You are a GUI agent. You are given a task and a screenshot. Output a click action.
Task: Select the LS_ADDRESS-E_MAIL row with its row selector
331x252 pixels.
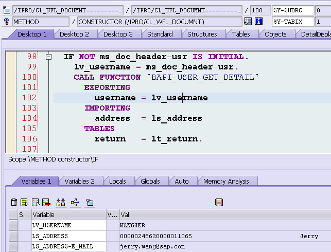point(13,246)
